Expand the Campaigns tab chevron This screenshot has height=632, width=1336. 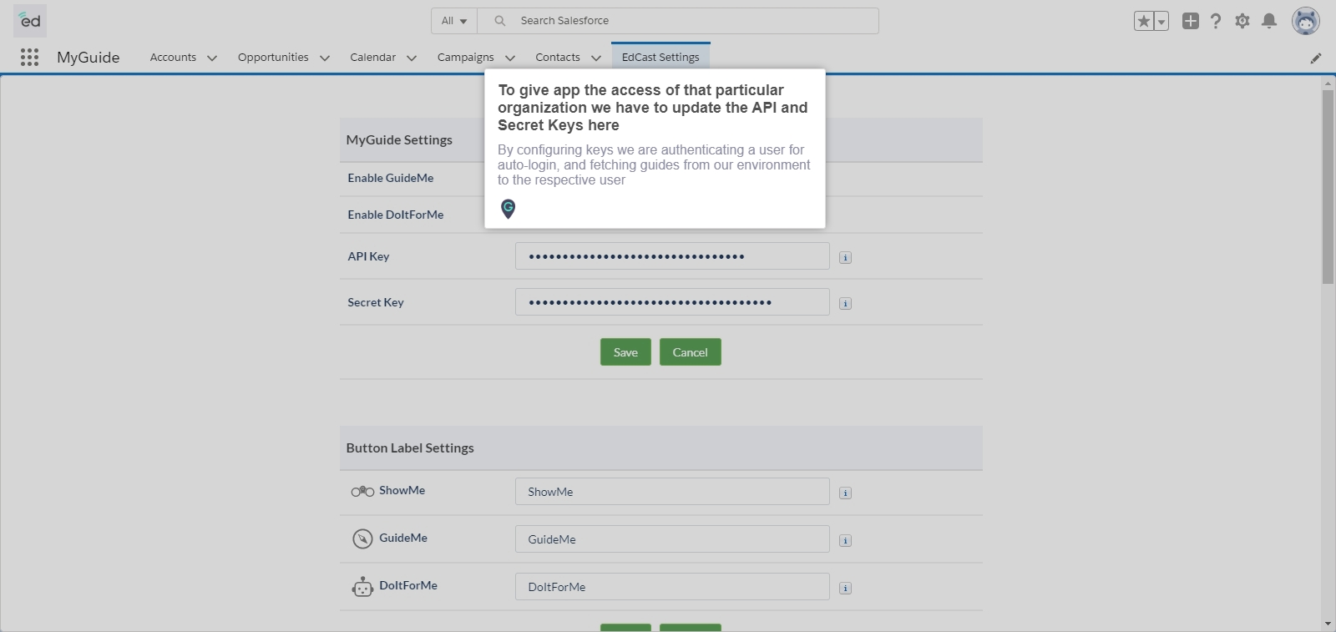pyautogui.click(x=510, y=58)
